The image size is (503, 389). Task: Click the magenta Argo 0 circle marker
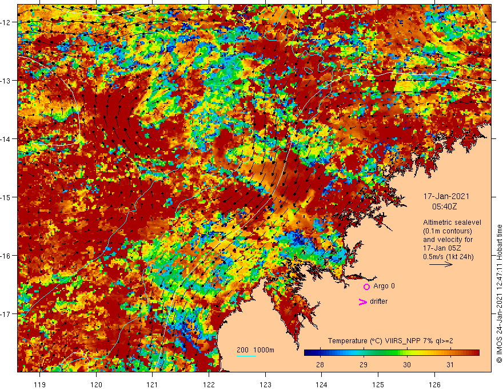click(x=366, y=287)
